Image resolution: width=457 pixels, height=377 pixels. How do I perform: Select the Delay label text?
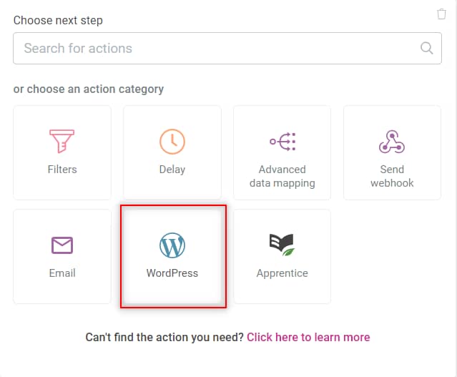click(172, 170)
